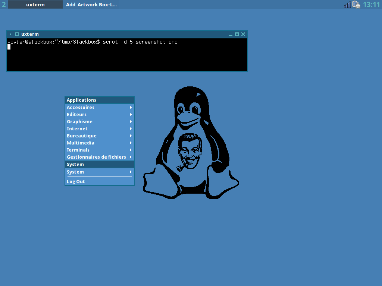Maximize the uxterm window
Viewport: 382px width, 286px height.
(237, 34)
